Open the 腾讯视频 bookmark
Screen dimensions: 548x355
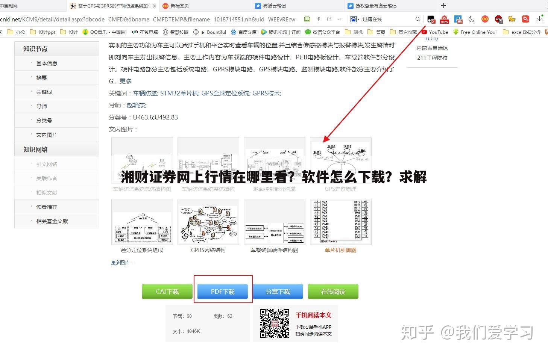click(x=281, y=32)
